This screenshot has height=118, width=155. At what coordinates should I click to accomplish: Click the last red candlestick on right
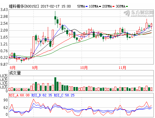coord(151,25)
